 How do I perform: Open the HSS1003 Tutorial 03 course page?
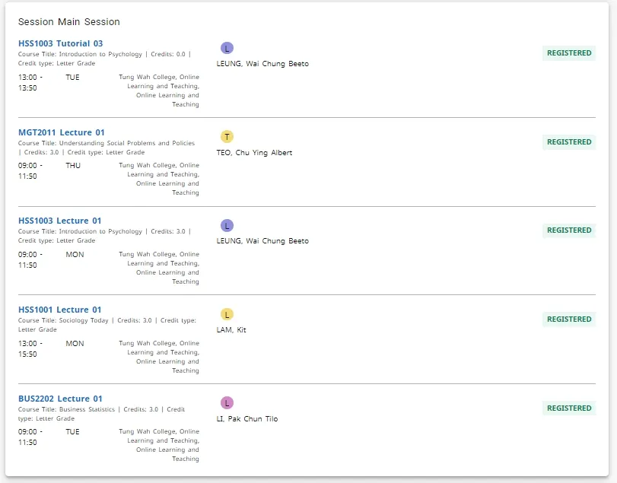(x=61, y=43)
